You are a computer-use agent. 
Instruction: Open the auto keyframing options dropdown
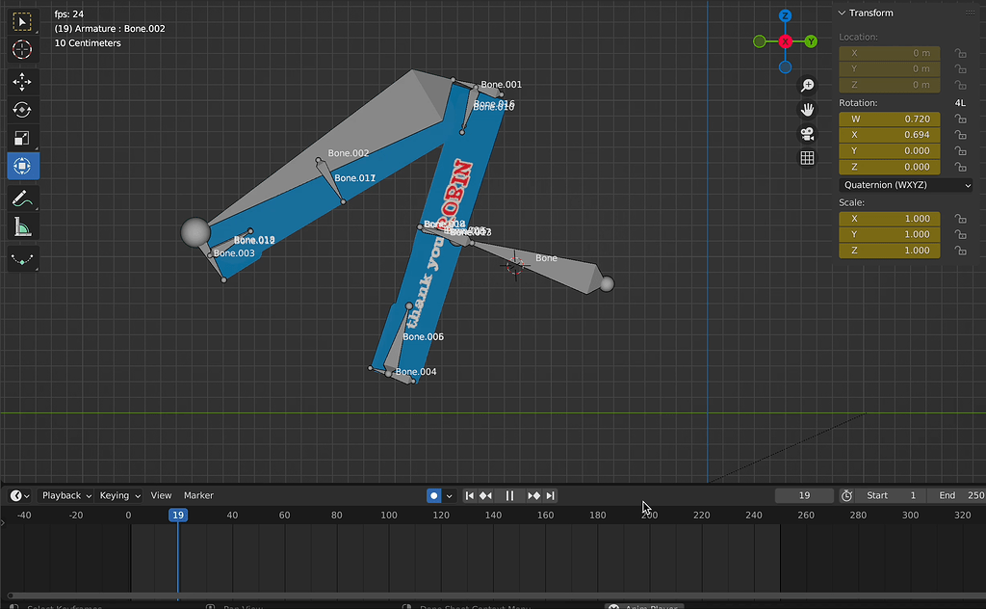click(x=449, y=495)
